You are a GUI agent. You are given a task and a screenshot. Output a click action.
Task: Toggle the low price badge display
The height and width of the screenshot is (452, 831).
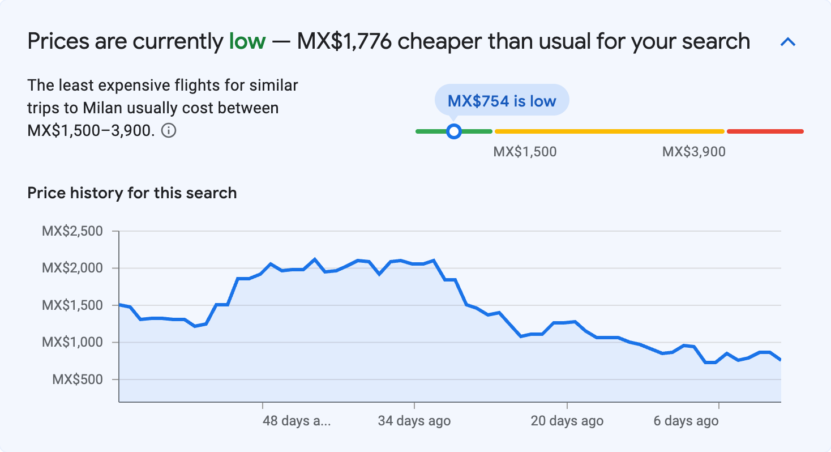coord(501,100)
